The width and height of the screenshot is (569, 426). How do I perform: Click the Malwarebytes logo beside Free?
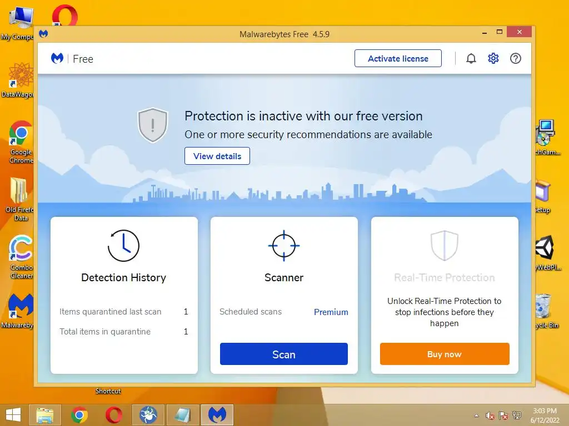[x=57, y=58]
